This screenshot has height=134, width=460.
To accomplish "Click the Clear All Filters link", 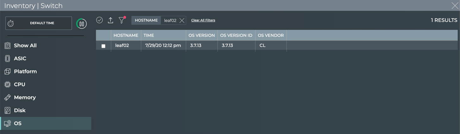I will (203, 20).
